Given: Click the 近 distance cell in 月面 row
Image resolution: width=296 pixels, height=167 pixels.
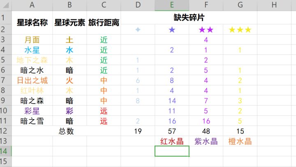Looking at the screenshot, I should click(x=104, y=40).
